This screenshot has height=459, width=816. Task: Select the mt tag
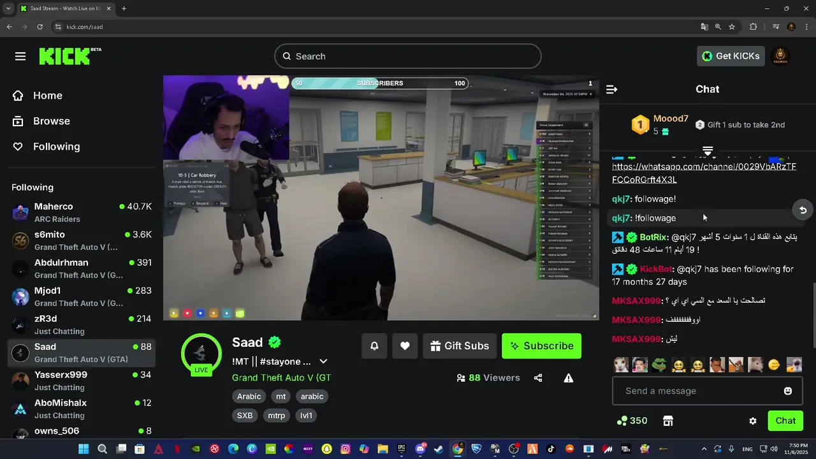pos(280,397)
